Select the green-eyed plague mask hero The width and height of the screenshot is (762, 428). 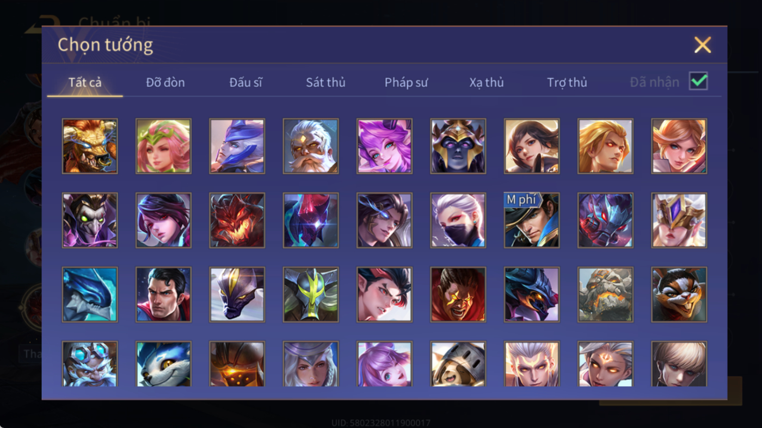click(x=90, y=220)
